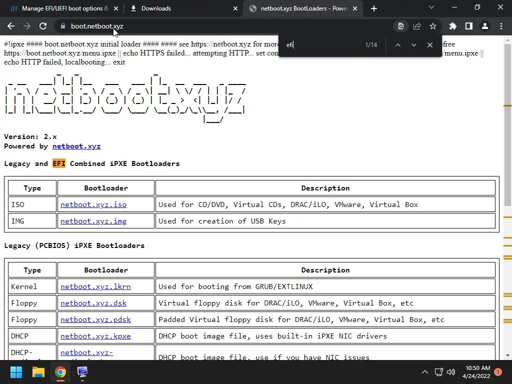The height and width of the screenshot is (384, 512).
Task: Jump to previous find result
Action: point(397,45)
